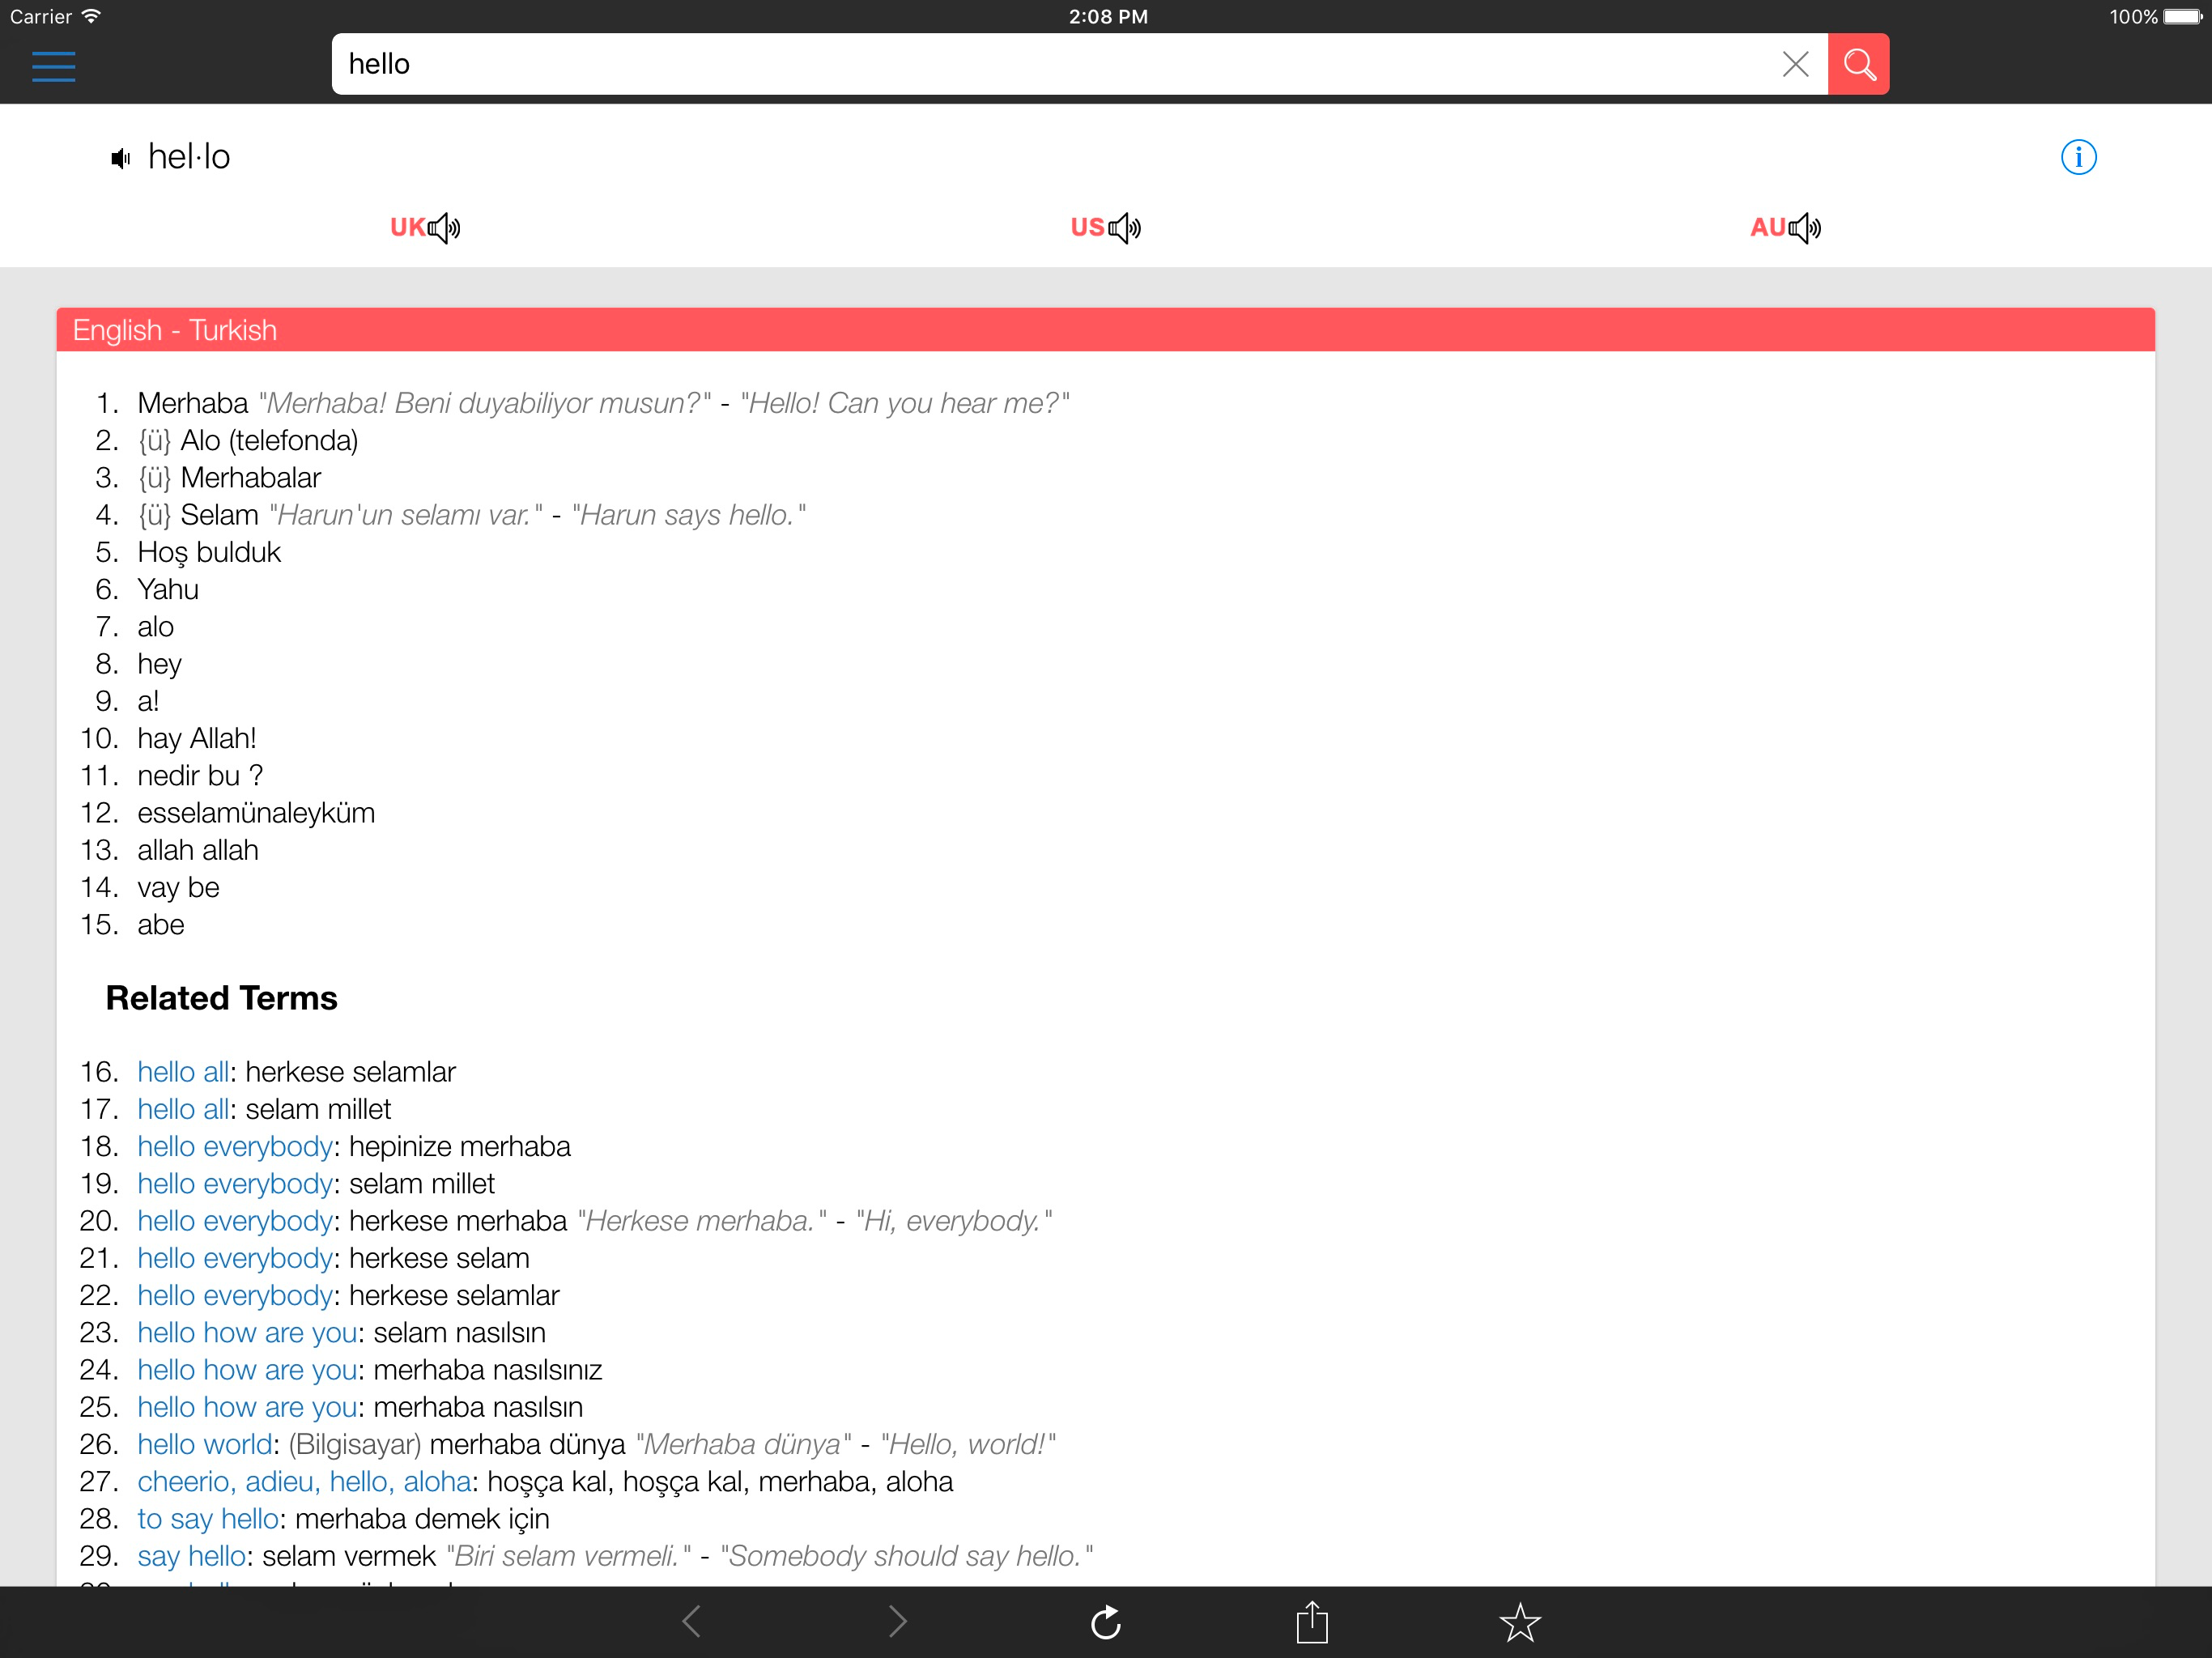The image size is (2212, 1658).
Task: Select the syllabified word 'hel·lo'
Action: (189, 157)
